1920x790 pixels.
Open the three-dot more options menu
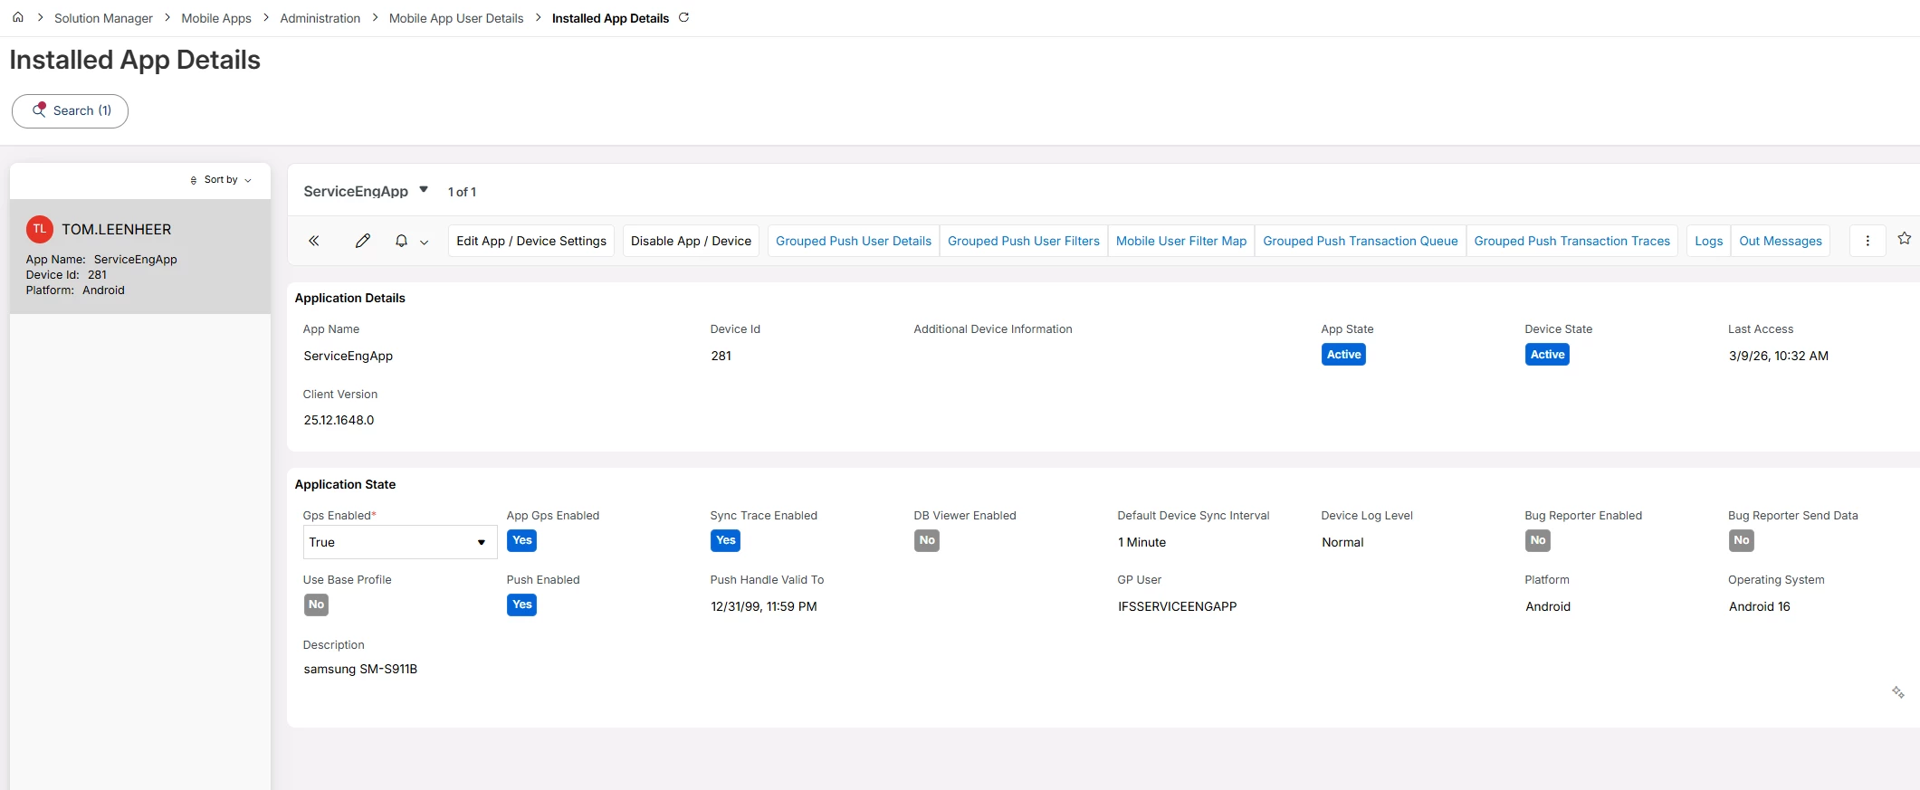pyautogui.click(x=1867, y=241)
